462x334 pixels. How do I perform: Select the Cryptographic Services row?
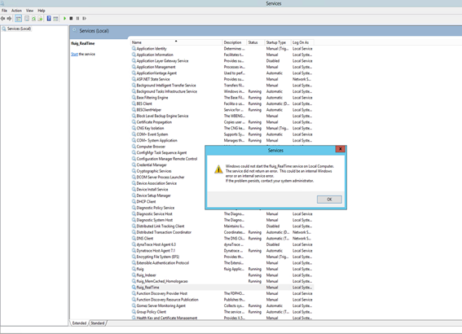click(168, 171)
